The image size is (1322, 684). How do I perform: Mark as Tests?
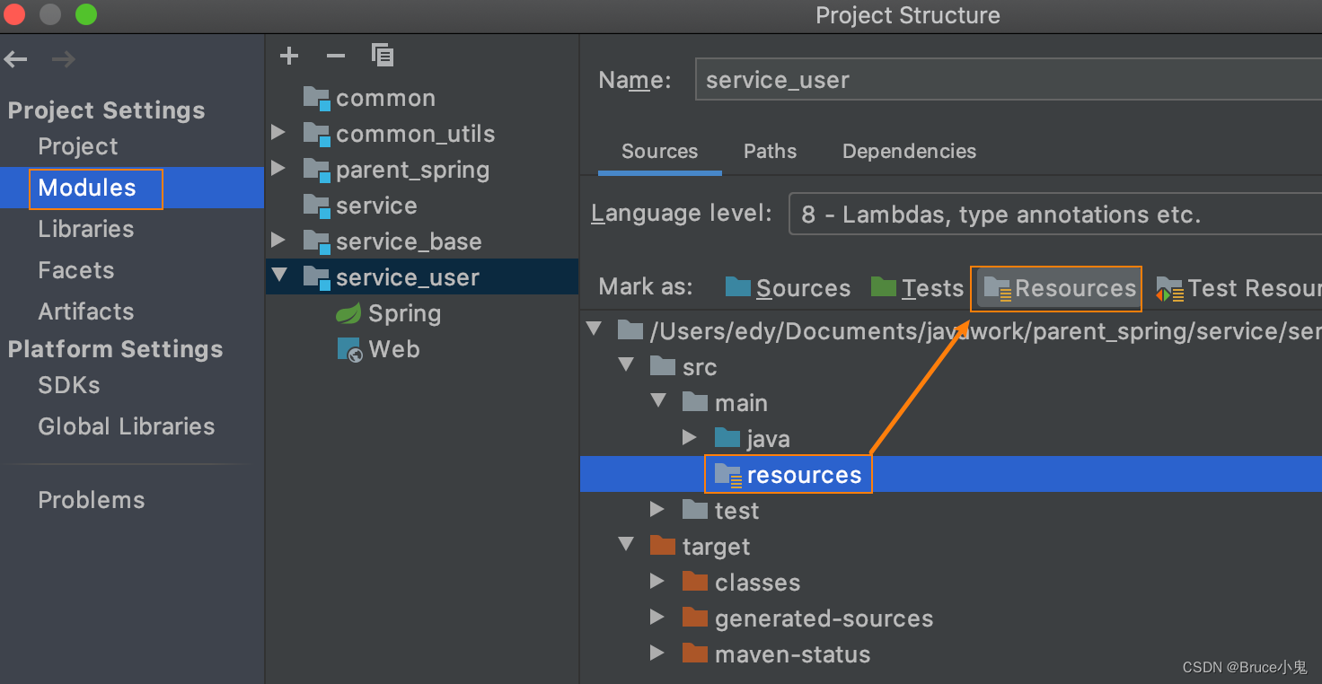click(x=917, y=288)
